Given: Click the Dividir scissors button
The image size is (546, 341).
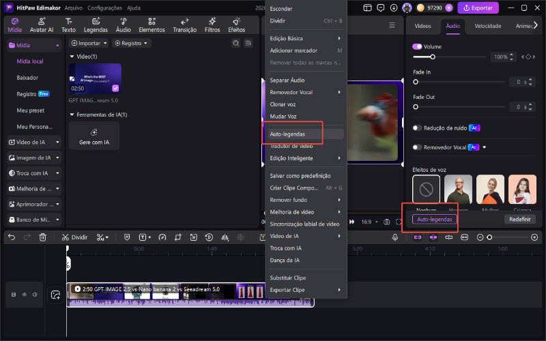Looking at the screenshot, I should coord(74,237).
